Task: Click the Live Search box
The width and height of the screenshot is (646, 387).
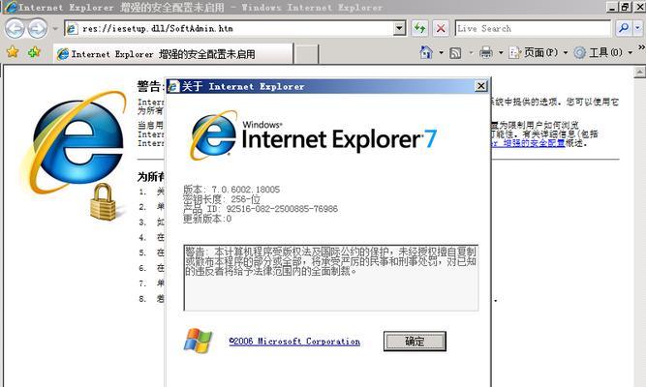Action: pyautogui.click(x=533, y=28)
